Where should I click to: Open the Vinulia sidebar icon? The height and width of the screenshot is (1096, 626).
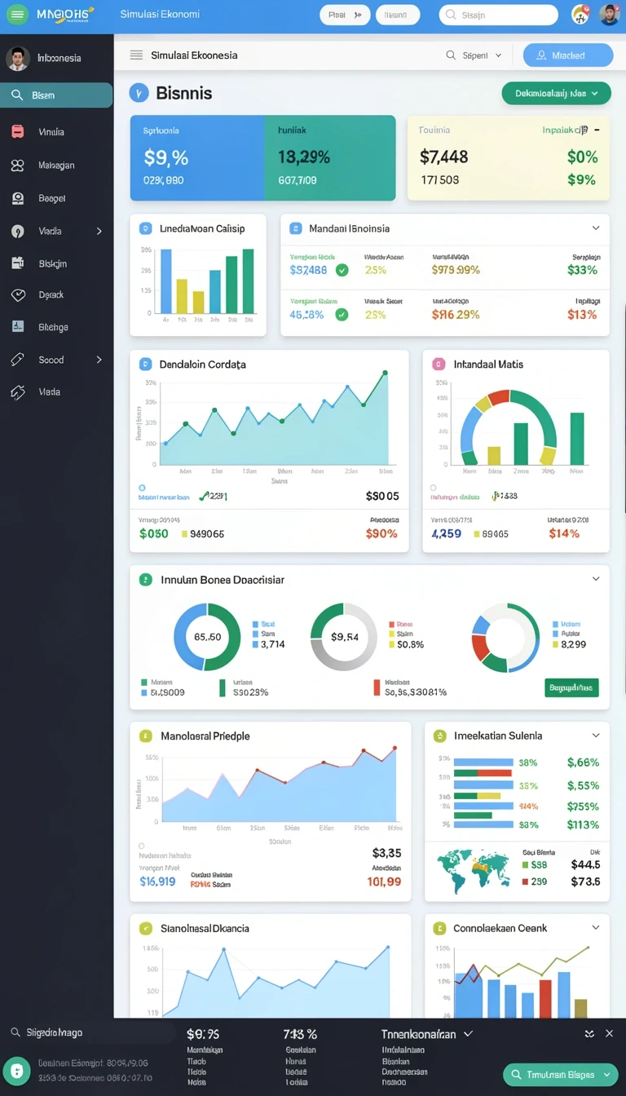[17, 132]
